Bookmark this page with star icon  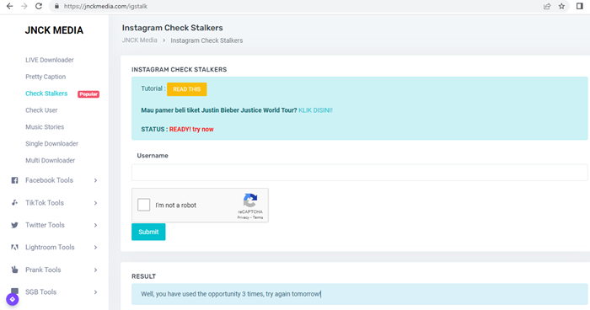click(x=561, y=6)
